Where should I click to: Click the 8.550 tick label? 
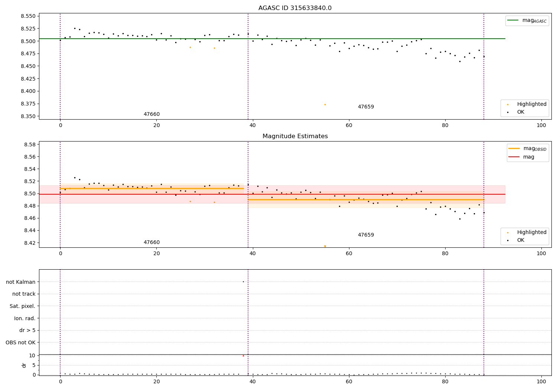[x=28, y=16]
